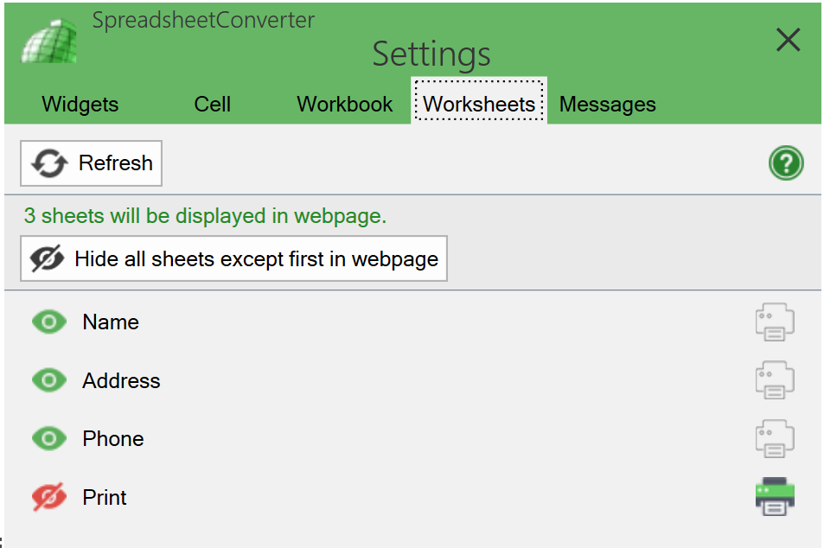Select the Messages tab
Screen dimensions: 824x548
[x=607, y=104]
